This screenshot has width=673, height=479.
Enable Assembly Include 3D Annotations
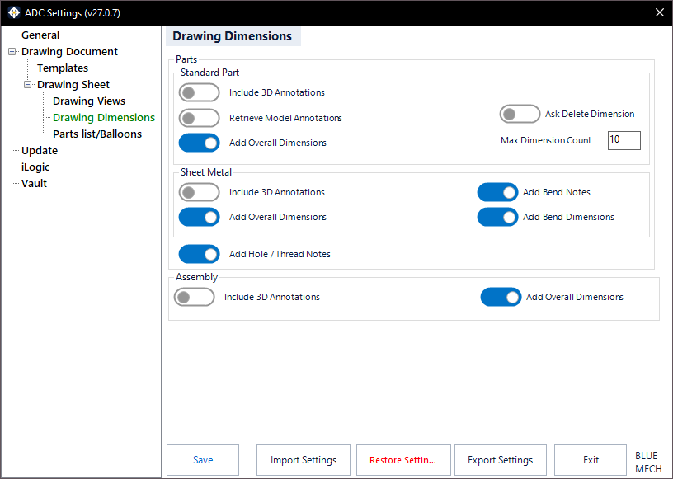point(194,297)
